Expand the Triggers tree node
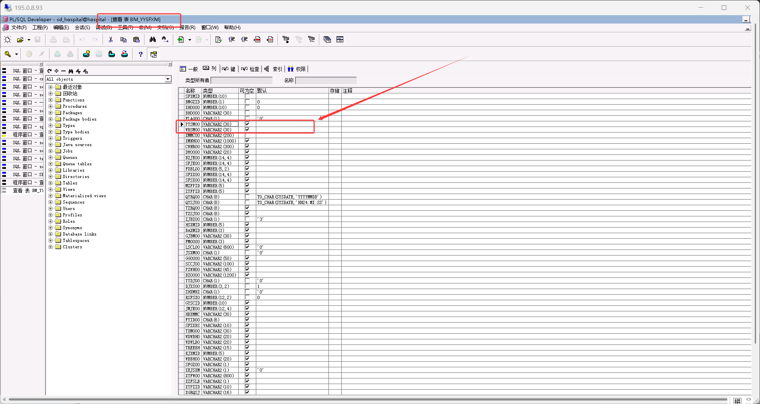Viewport: 760px width, 404px height. pyautogui.click(x=51, y=138)
